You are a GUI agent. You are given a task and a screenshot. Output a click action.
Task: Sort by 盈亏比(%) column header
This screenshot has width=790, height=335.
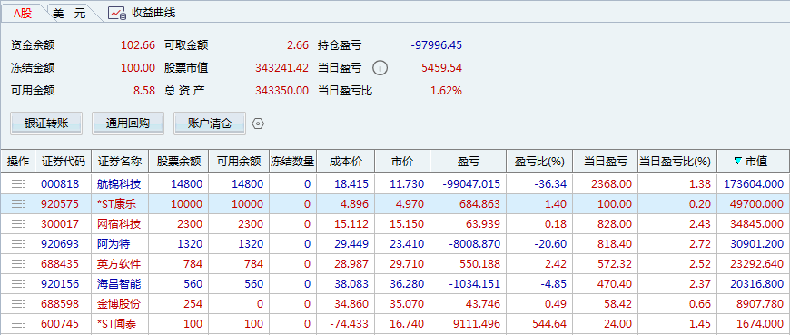coord(539,162)
